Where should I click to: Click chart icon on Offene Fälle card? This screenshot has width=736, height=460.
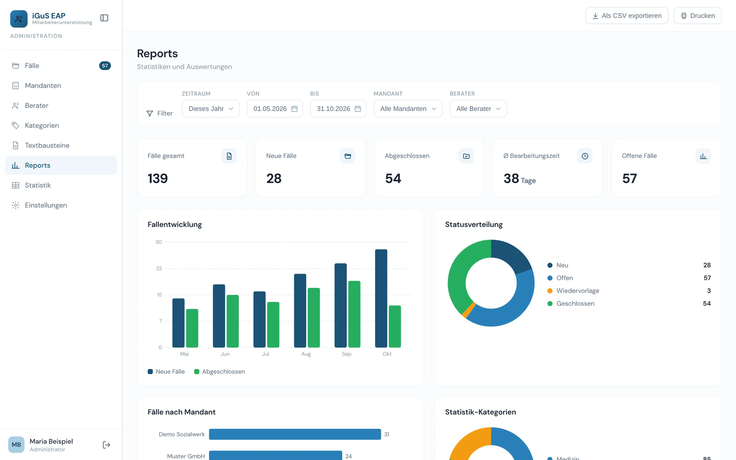point(703,156)
